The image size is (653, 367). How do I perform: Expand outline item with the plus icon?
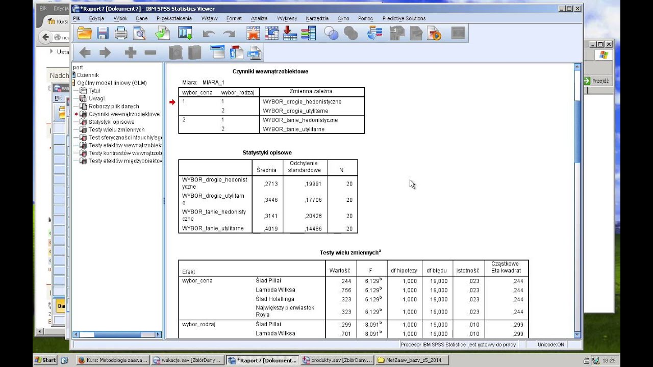(131, 53)
